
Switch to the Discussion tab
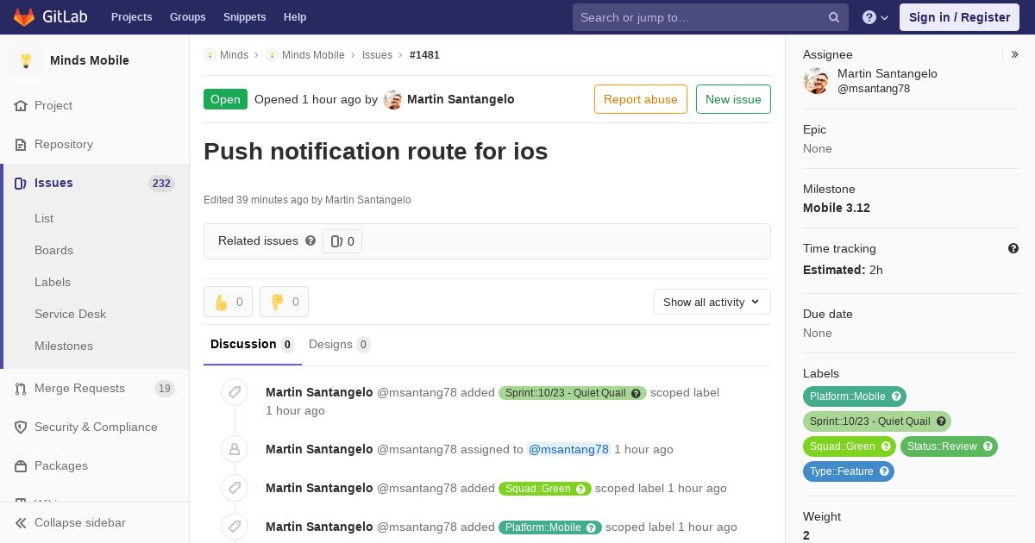coord(253,344)
